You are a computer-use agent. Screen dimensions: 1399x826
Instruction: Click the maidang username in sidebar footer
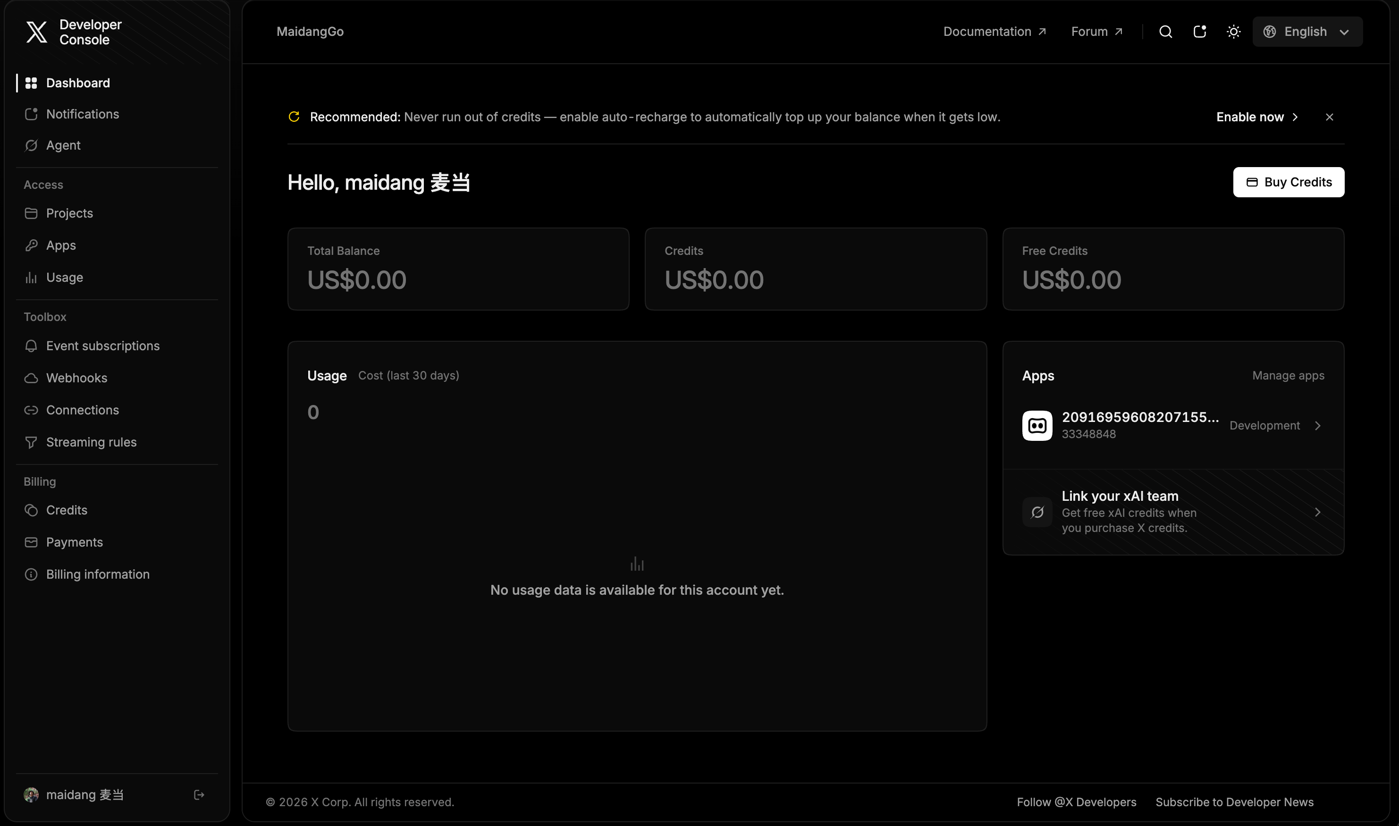[84, 795]
